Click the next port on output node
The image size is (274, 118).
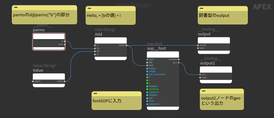198,48
